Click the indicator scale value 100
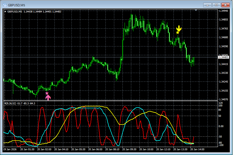 tap(221, 106)
